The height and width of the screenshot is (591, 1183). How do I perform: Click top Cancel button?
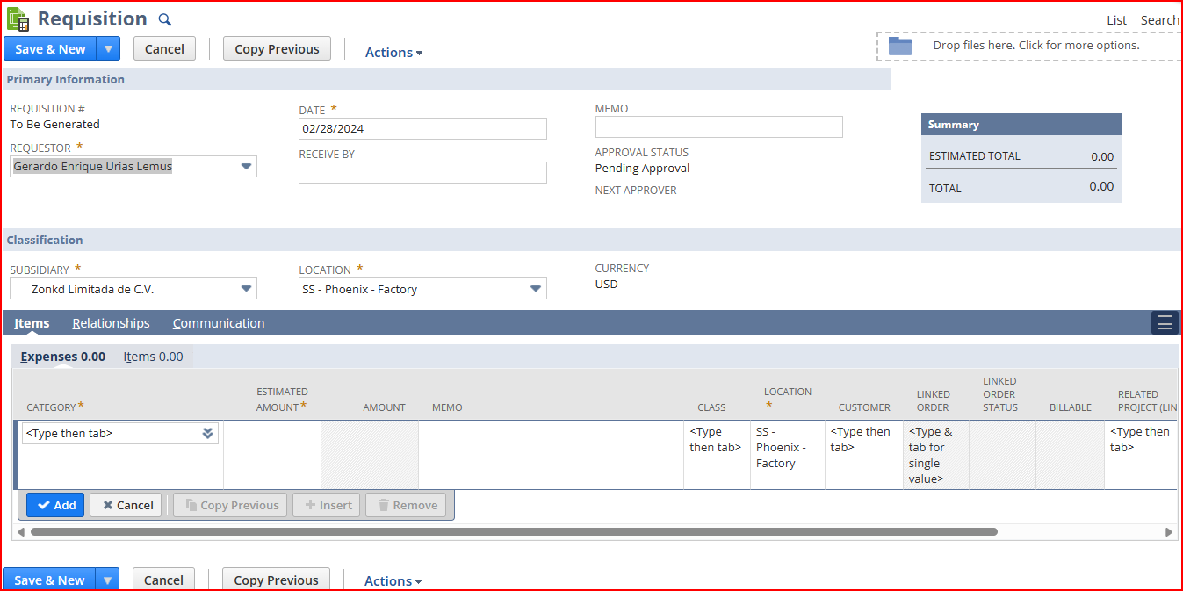(164, 49)
